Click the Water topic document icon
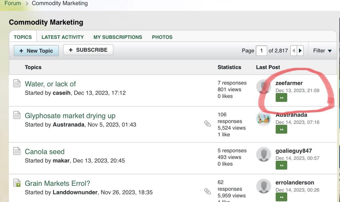 click(17, 83)
